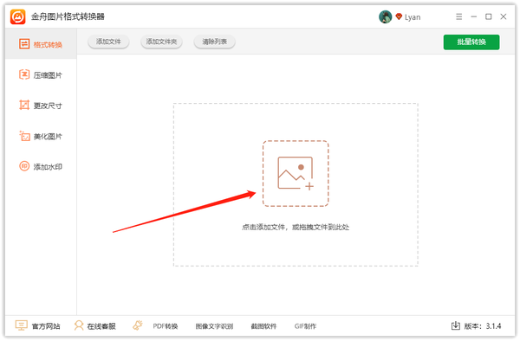The image size is (520, 341).
Task: Open the 更改尺寸 resize tool
Action: point(41,106)
